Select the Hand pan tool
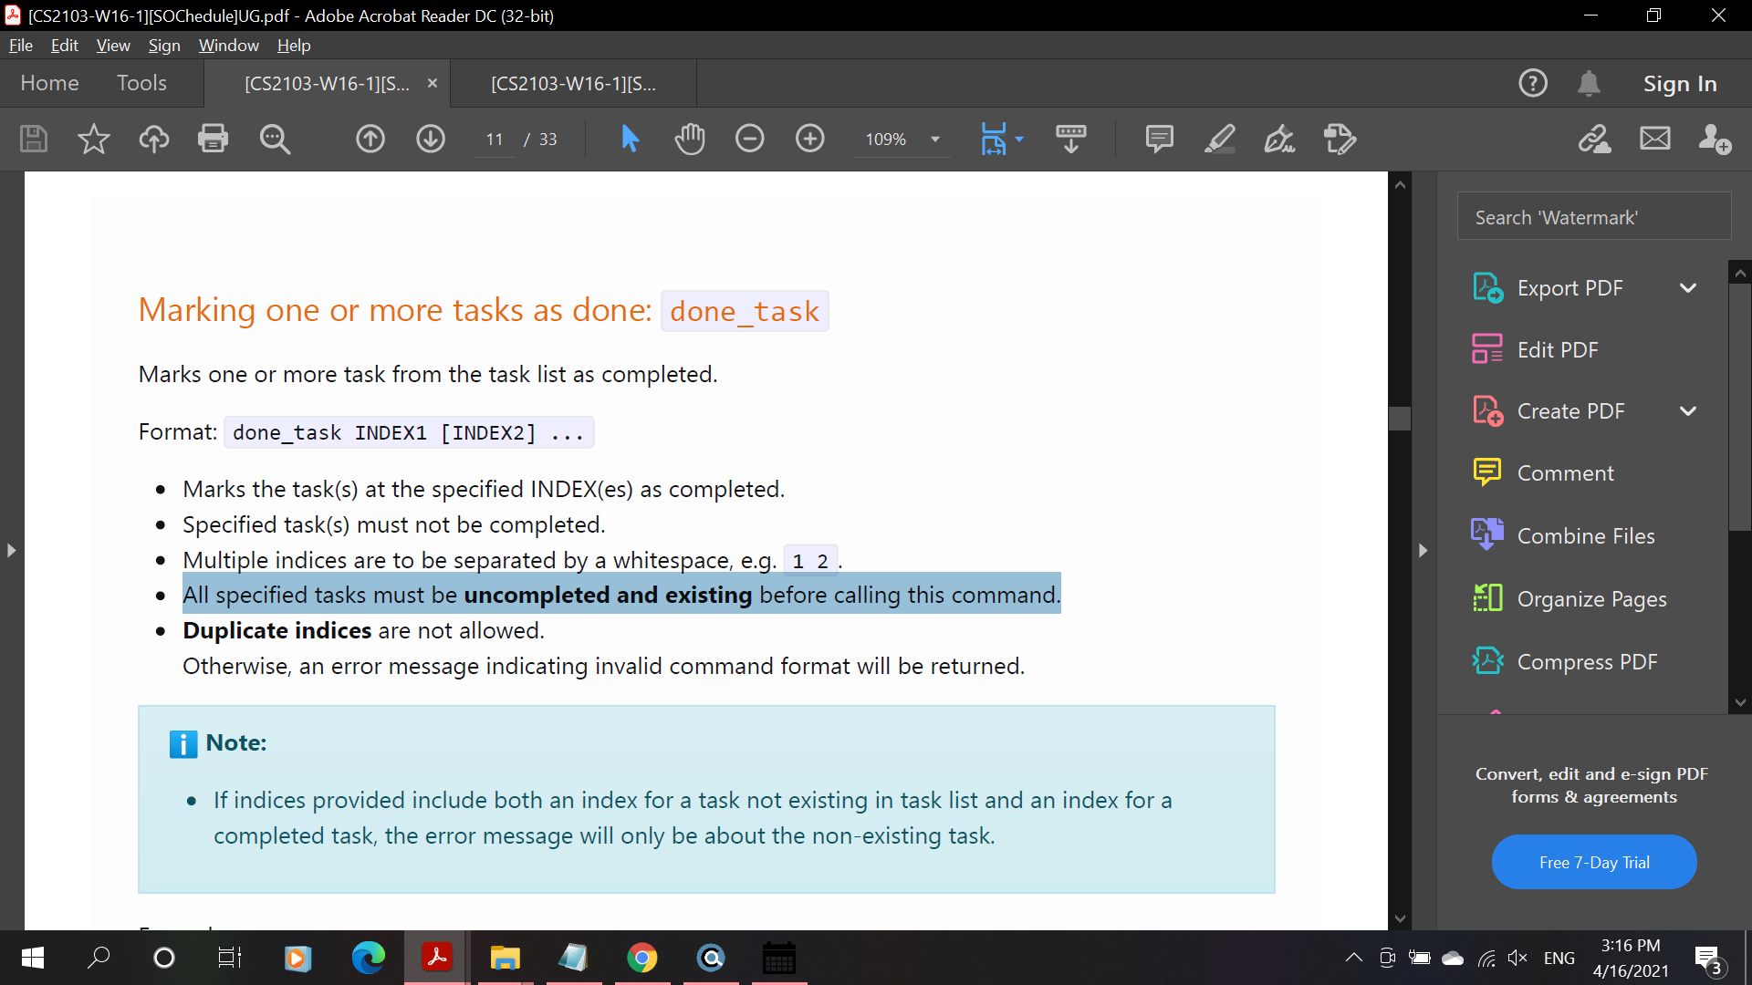The image size is (1752, 985). (690, 139)
